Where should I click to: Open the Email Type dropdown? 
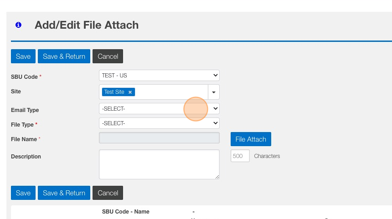click(159, 108)
